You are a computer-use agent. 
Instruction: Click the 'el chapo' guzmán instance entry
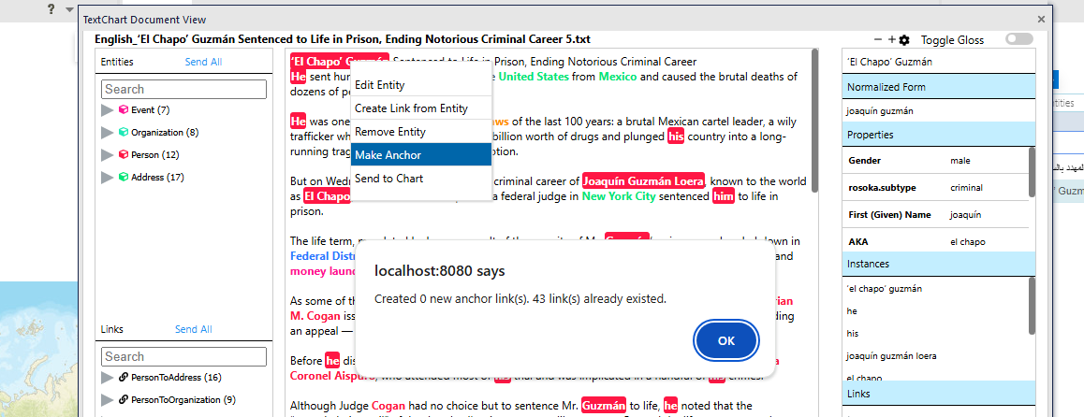point(884,289)
